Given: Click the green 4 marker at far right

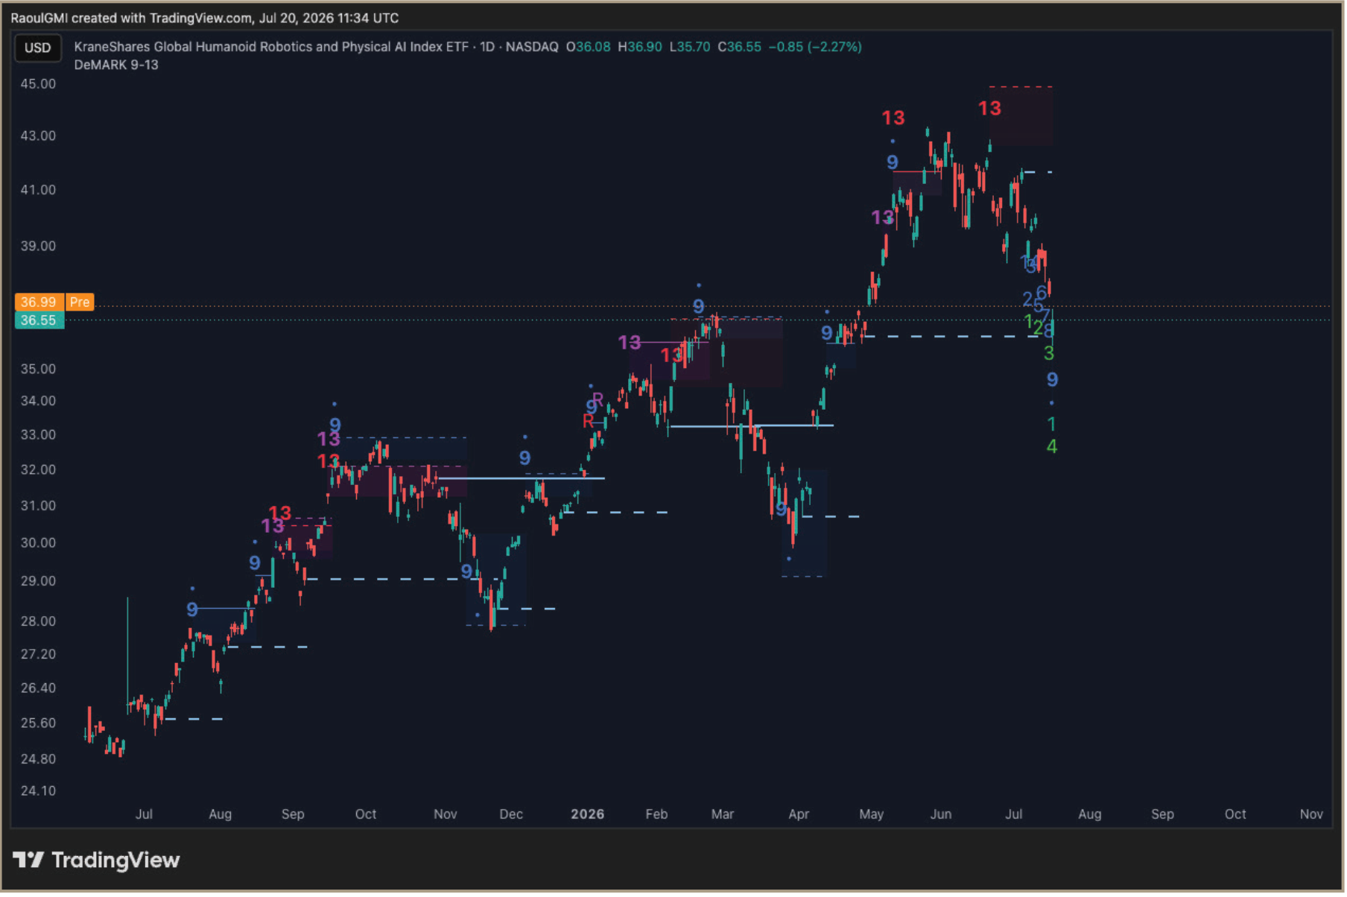Looking at the screenshot, I should pos(1052,447).
